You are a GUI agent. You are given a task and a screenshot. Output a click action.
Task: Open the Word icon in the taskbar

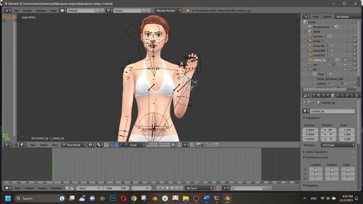(x=206, y=198)
